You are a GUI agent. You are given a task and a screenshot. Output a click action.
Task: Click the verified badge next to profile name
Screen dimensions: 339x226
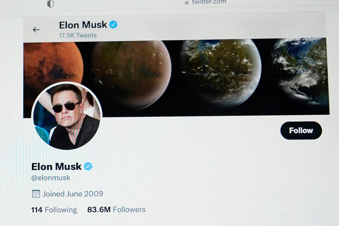click(88, 166)
